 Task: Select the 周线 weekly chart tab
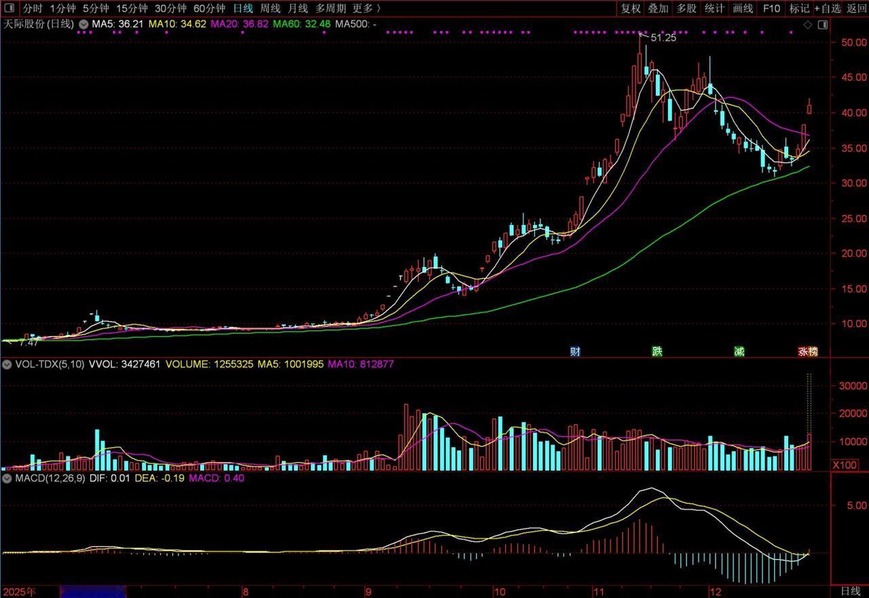[x=270, y=8]
